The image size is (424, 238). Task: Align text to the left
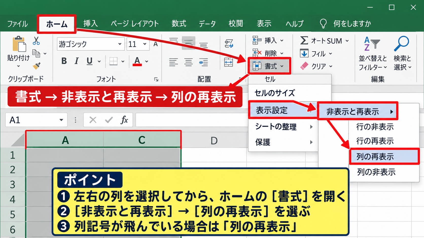click(x=173, y=62)
